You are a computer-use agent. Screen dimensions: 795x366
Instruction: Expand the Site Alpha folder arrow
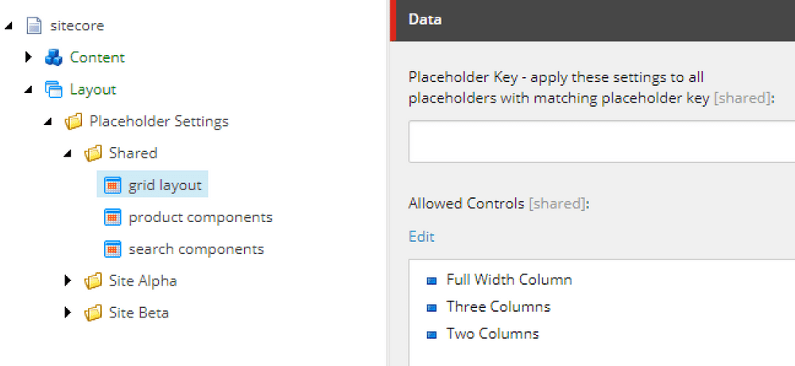point(68,281)
